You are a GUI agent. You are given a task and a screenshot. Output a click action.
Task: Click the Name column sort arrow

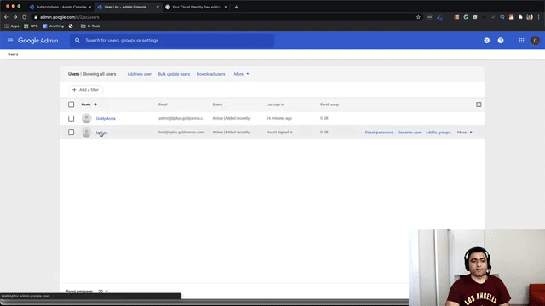tap(95, 105)
